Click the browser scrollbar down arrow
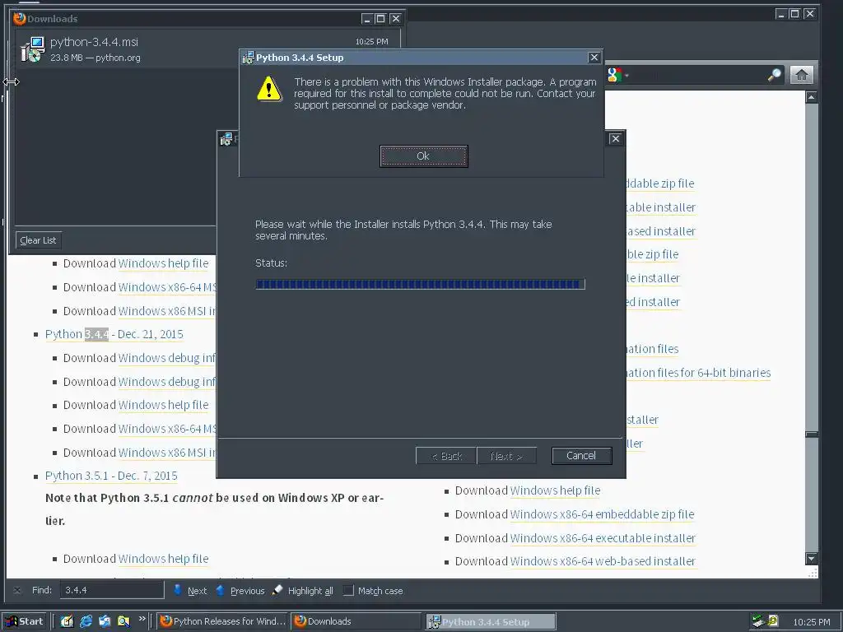The width and height of the screenshot is (843, 632). click(x=811, y=559)
